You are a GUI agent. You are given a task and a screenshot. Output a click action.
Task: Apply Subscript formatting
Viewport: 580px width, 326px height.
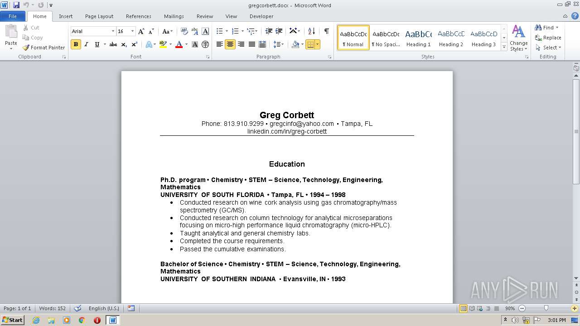[124, 44]
